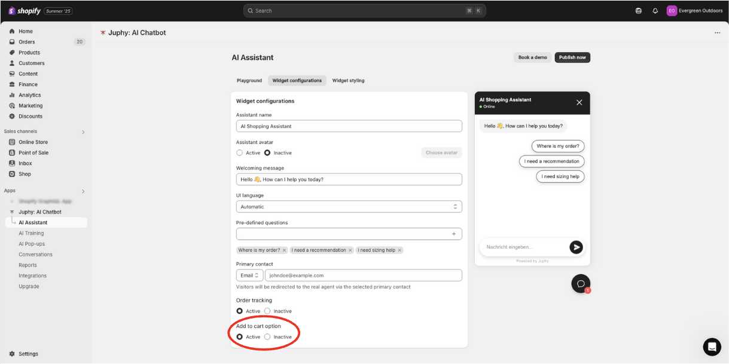Open Reports page
729x364 pixels.
pos(28,265)
